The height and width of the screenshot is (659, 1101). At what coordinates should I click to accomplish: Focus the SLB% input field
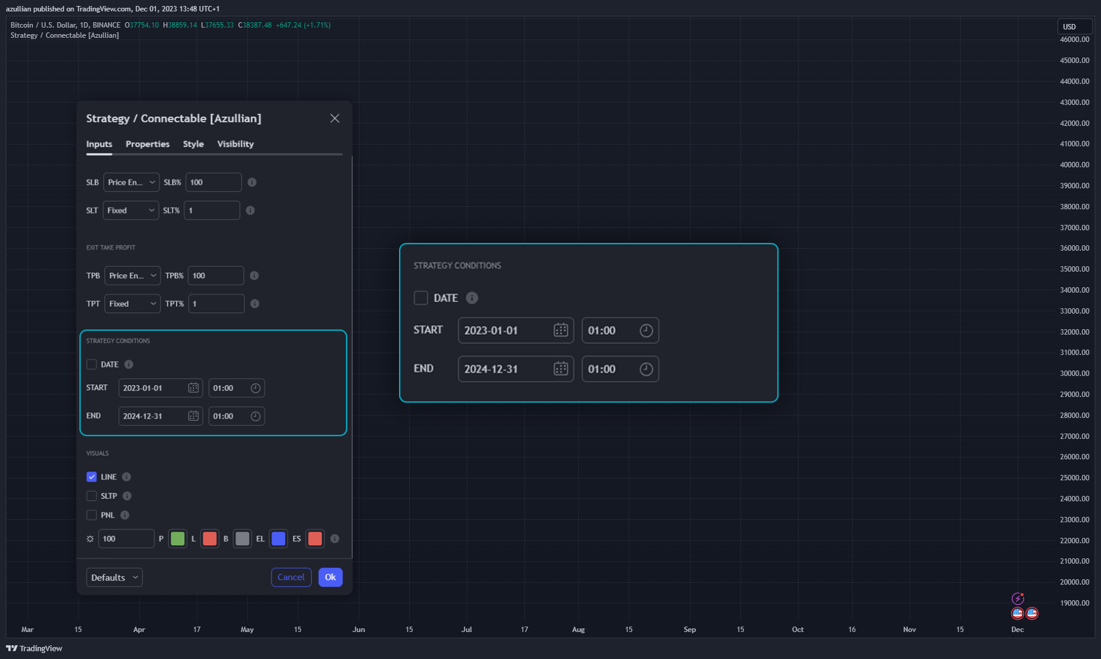pyautogui.click(x=214, y=182)
